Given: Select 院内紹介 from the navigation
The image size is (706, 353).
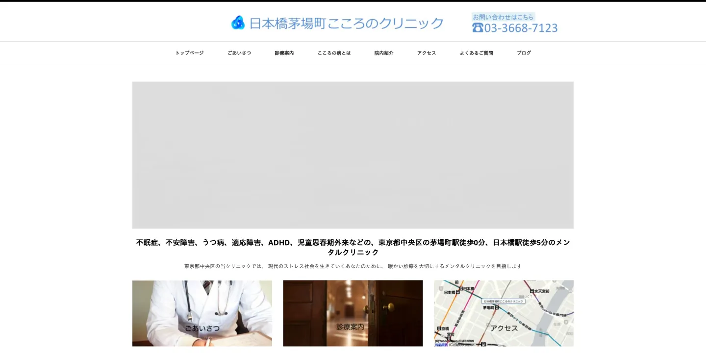Looking at the screenshot, I should click(384, 53).
